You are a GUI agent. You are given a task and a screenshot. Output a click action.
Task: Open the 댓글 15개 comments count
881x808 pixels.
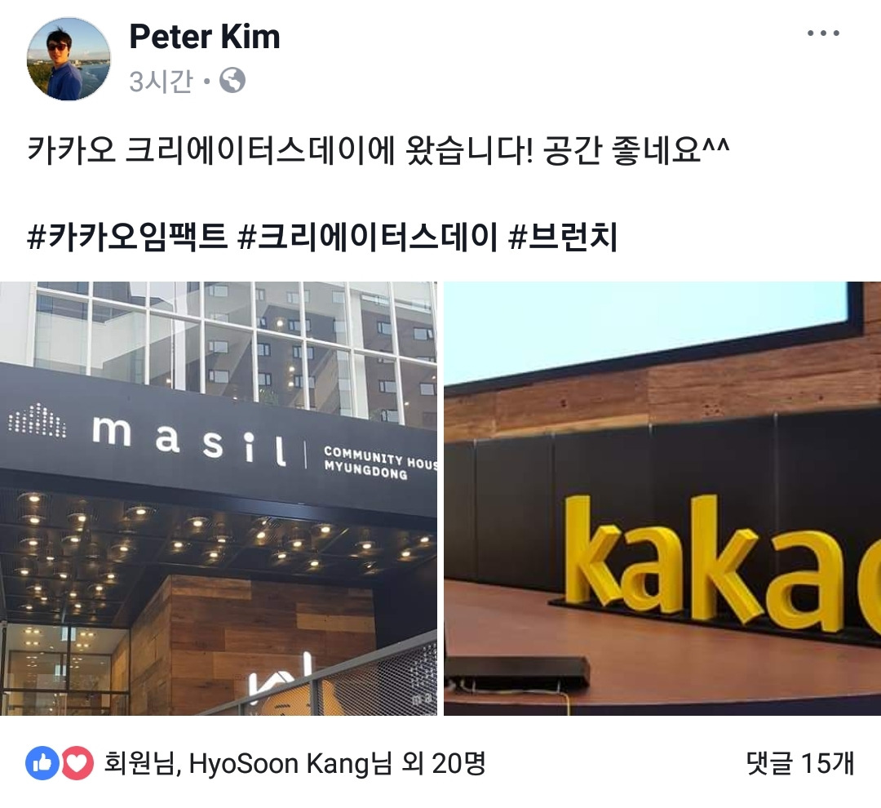click(x=800, y=763)
